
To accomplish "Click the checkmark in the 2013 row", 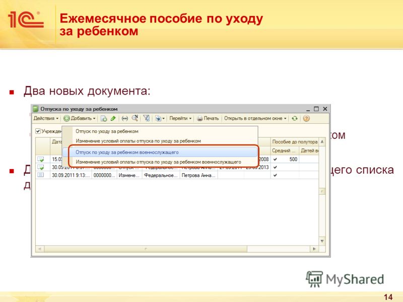I will (x=275, y=167).
